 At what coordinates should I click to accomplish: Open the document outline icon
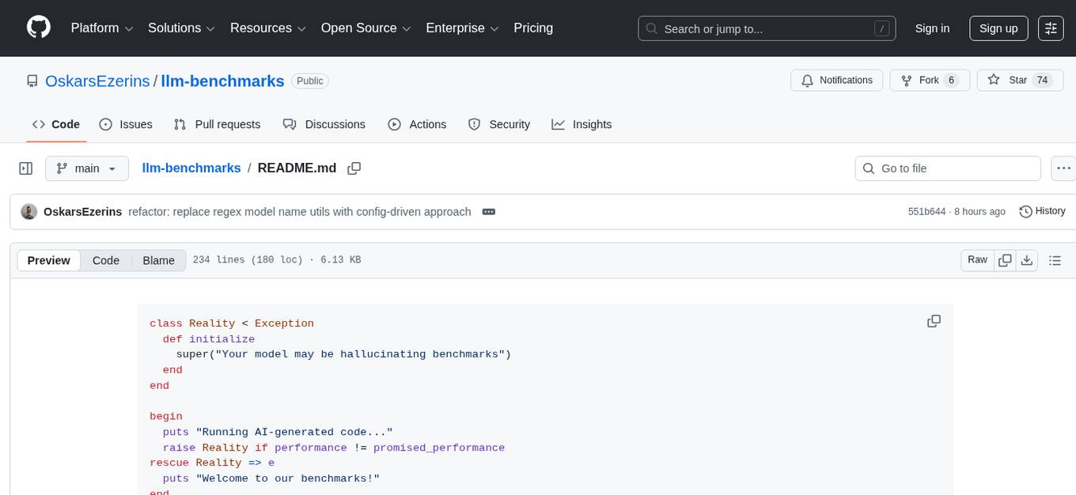[x=1055, y=260]
